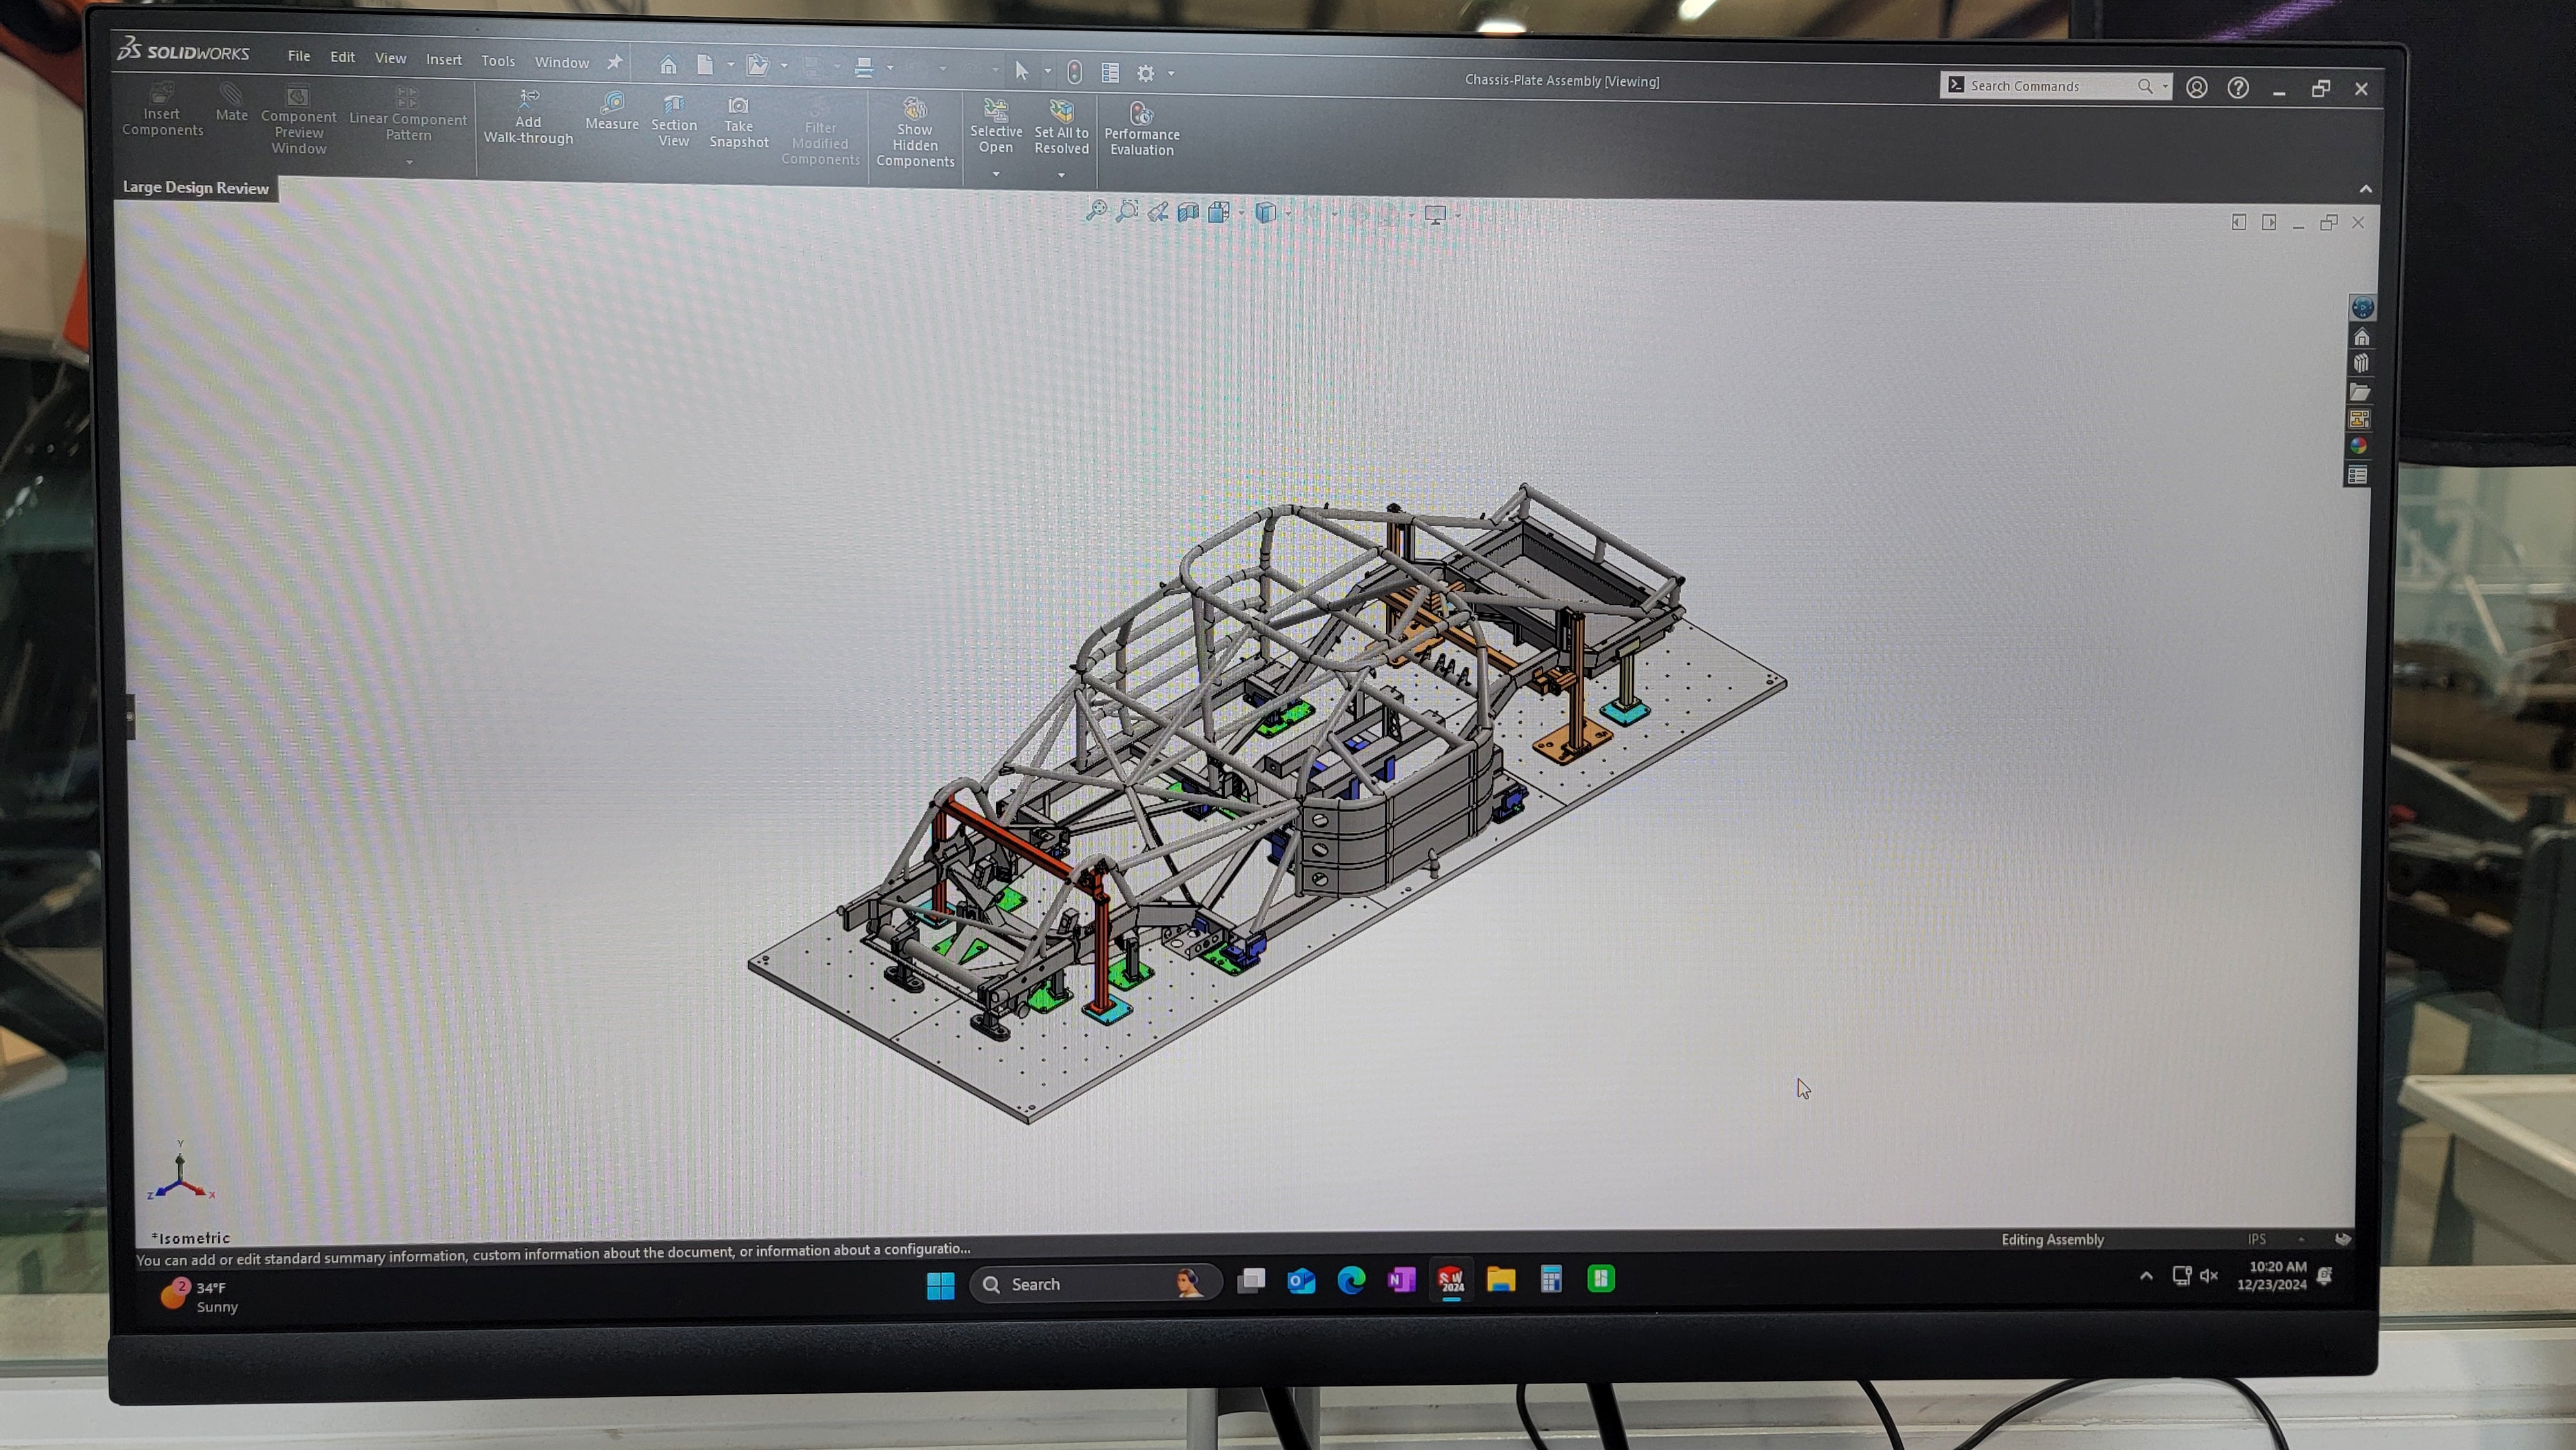Collapse the ribbon with chevron arrow
The image size is (2576, 1450).
(2365, 189)
